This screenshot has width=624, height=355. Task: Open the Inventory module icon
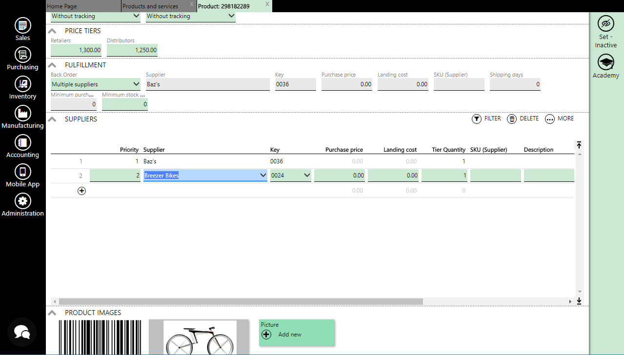tap(22, 84)
